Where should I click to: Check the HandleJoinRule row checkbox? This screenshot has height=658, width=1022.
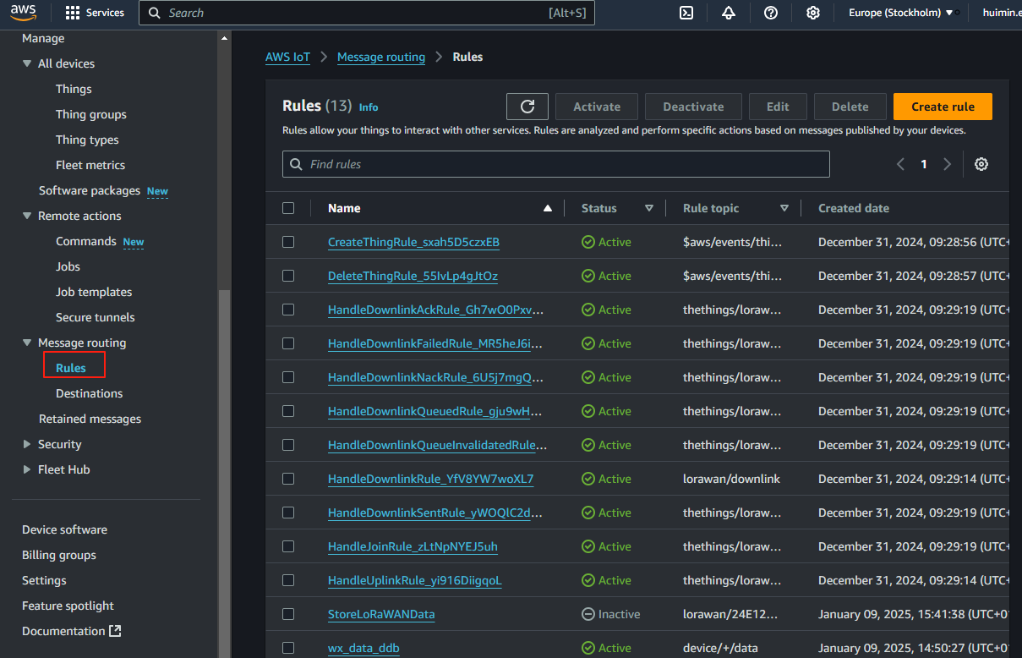(x=288, y=546)
